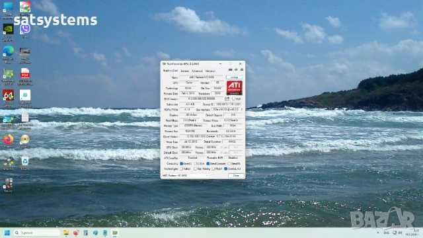Show hidden tray icons chevron
This screenshot has height=238, width=423.
click(377, 233)
